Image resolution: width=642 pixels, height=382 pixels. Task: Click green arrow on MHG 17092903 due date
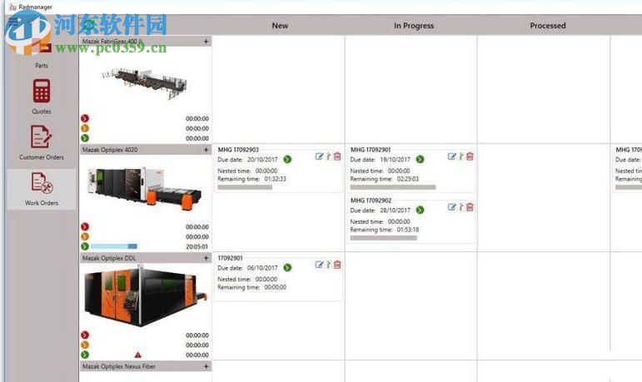coord(287,159)
